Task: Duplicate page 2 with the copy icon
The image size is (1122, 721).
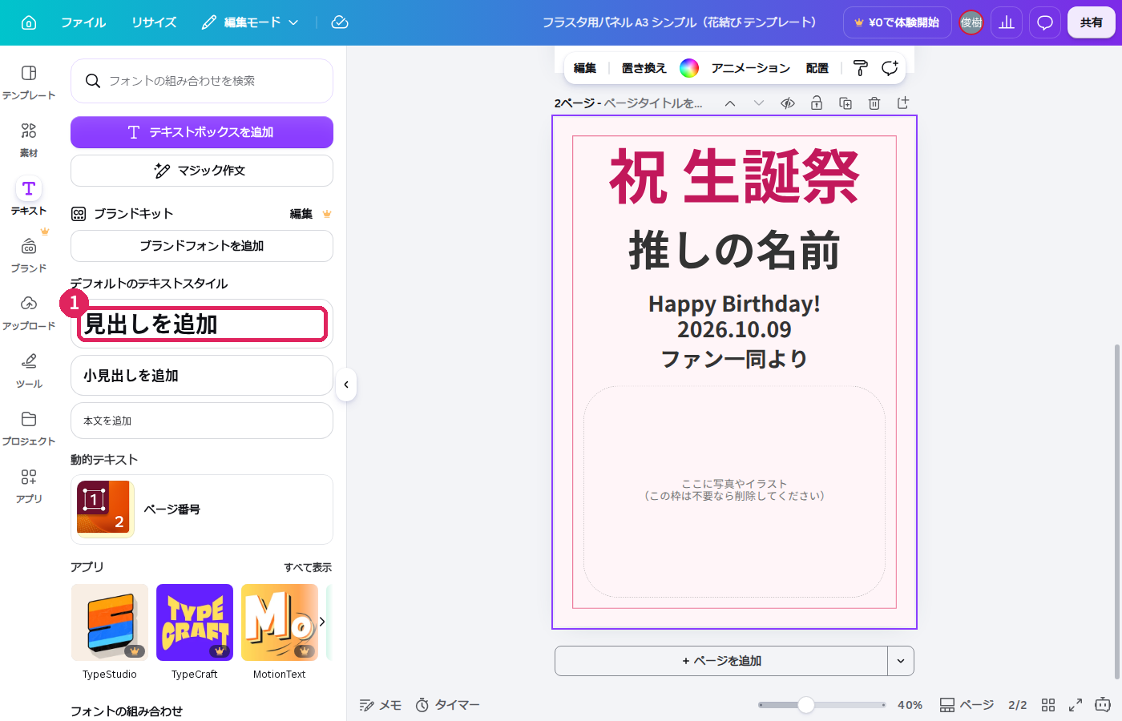Action: click(846, 103)
